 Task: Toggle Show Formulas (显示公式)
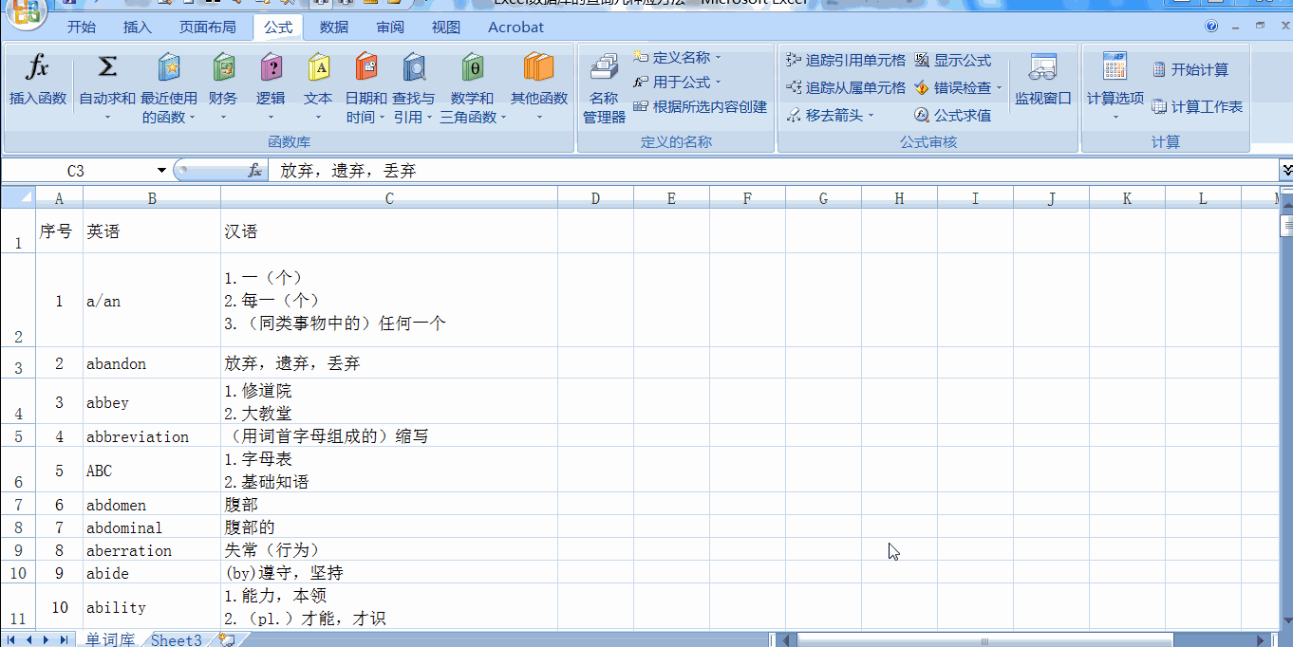click(953, 61)
